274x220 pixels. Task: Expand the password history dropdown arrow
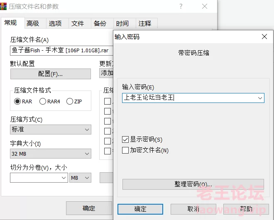tap(260, 98)
